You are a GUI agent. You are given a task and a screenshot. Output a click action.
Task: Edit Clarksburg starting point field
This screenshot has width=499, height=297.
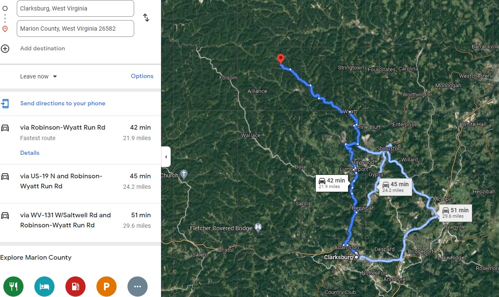[x=75, y=8]
